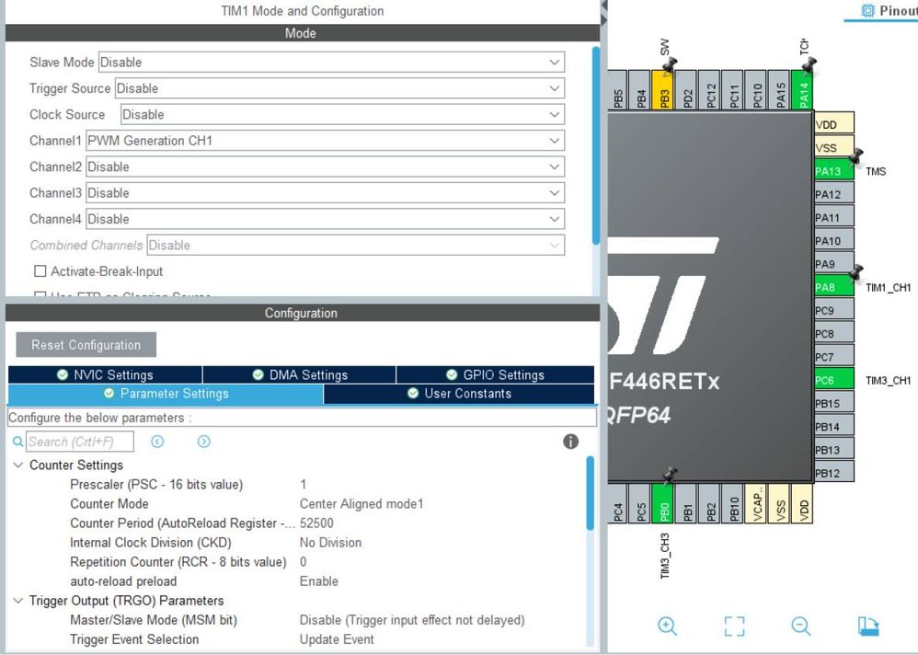Select pin PC6 on the chip
The height and width of the screenshot is (655, 918).
[833, 380]
